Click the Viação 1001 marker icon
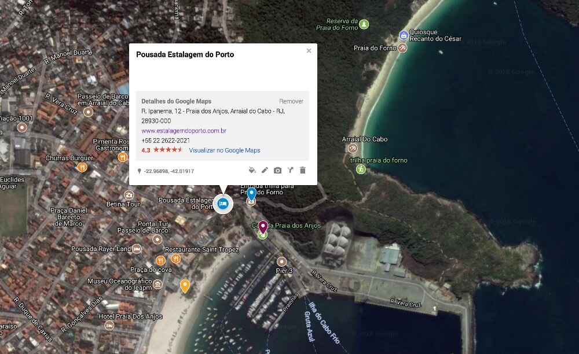579x354 pixels. pos(22,128)
